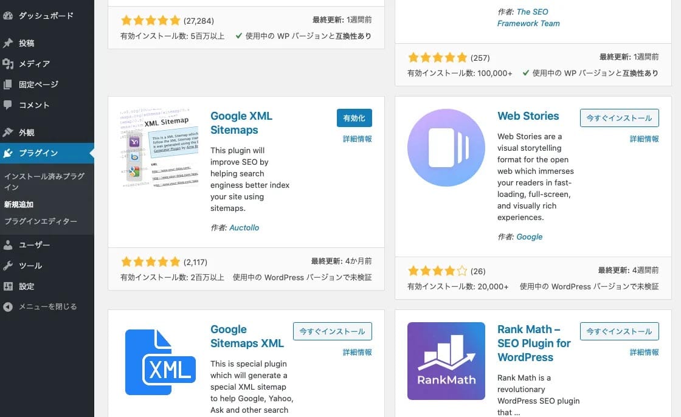
Task: Open 詳細情報 for Google Sitemaps XML
Action: (x=357, y=352)
